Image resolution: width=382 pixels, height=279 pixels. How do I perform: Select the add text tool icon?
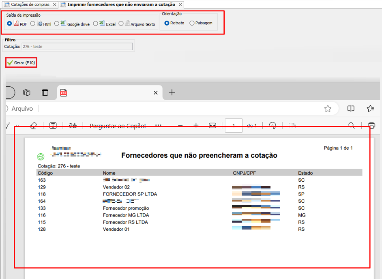(53, 126)
